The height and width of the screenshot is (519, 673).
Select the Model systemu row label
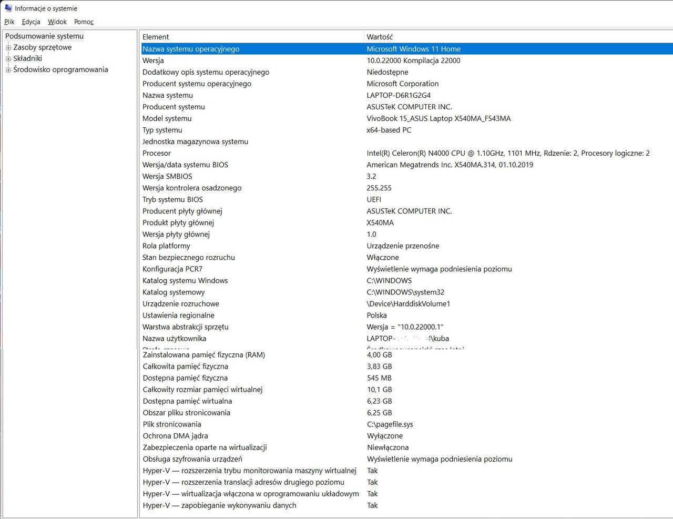(167, 118)
